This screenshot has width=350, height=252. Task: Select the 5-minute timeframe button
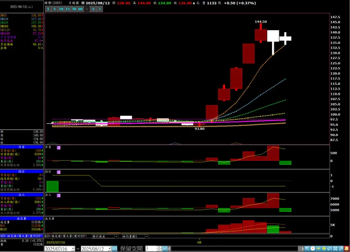[54, 9]
